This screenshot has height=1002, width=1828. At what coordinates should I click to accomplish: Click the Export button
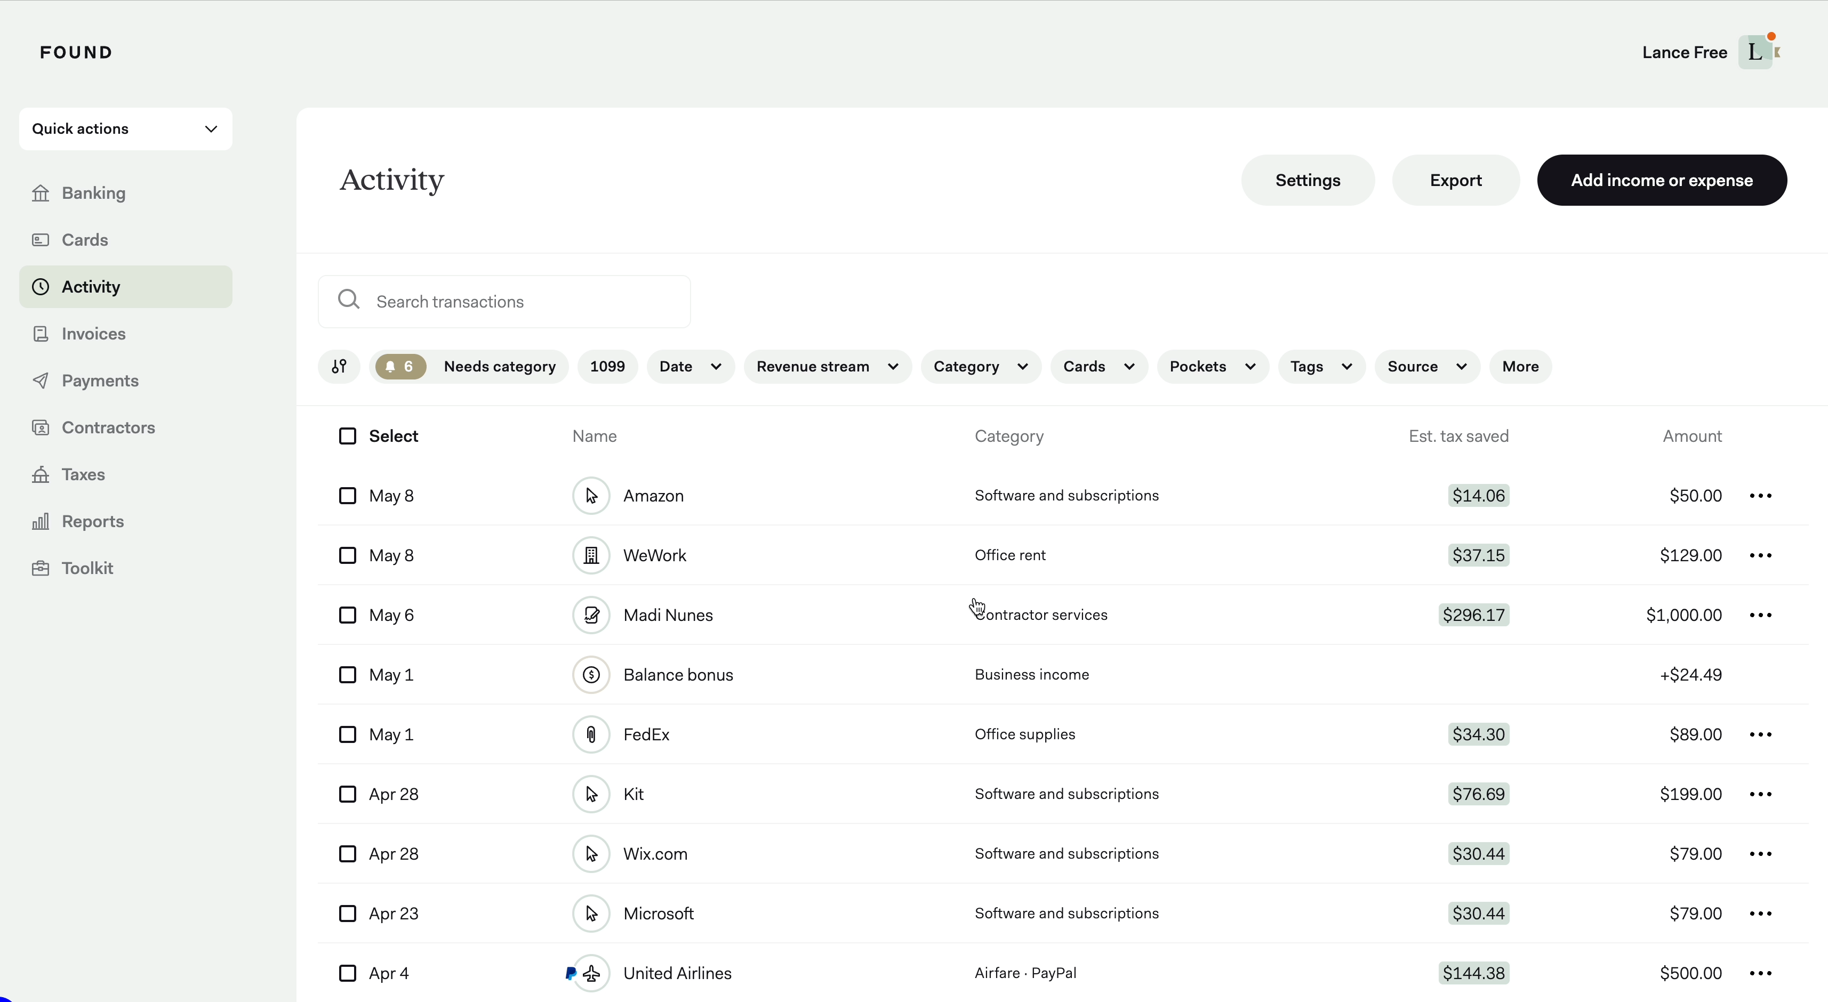pos(1455,180)
